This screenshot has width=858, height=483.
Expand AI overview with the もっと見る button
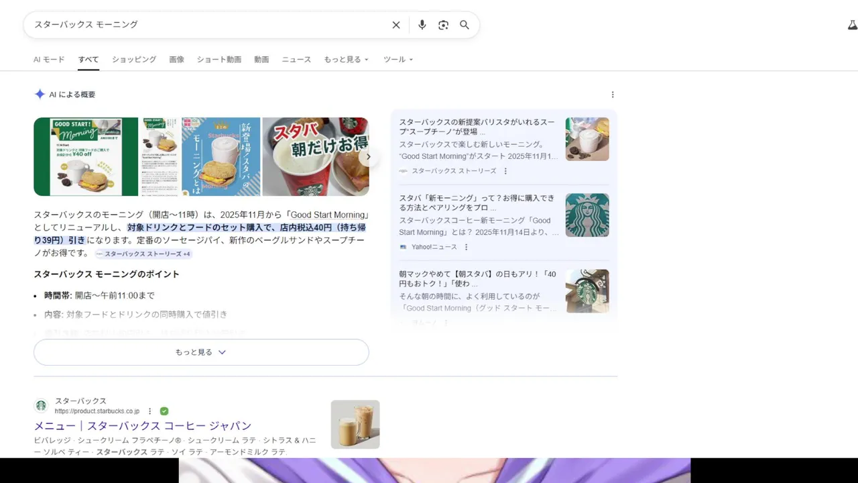click(201, 352)
